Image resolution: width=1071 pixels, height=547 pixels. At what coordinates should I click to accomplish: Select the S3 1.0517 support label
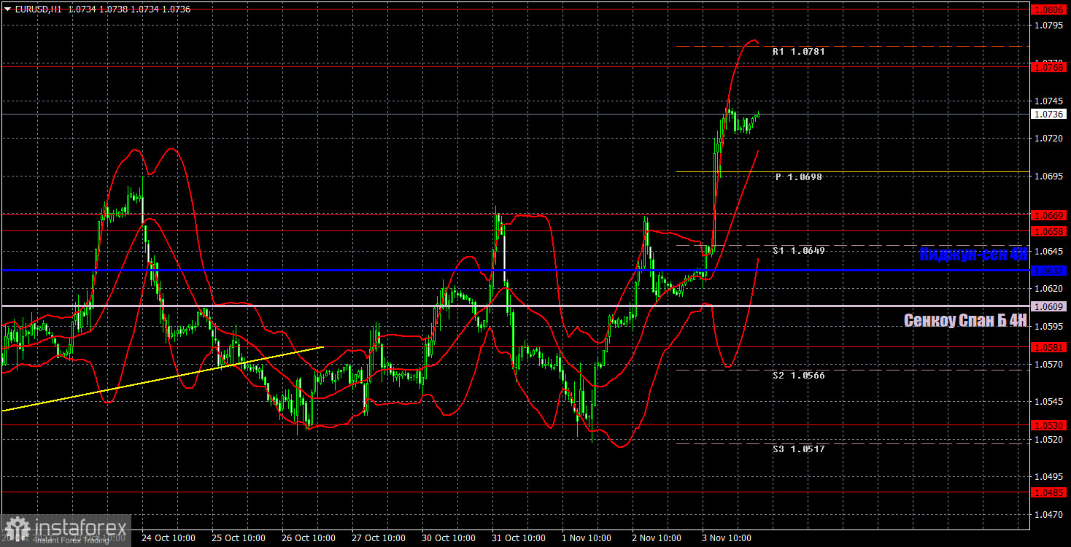[799, 449]
